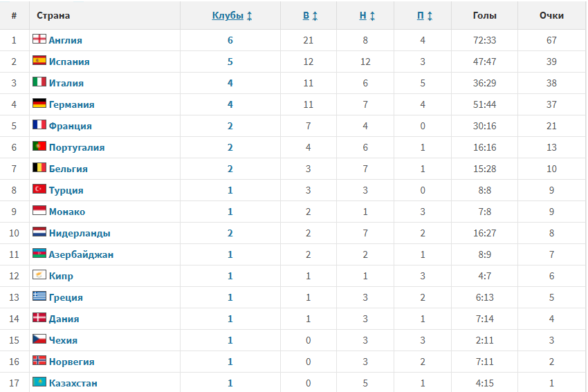
Task: Click the Очки column header
Action: pyautogui.click(x=551, y=16)
